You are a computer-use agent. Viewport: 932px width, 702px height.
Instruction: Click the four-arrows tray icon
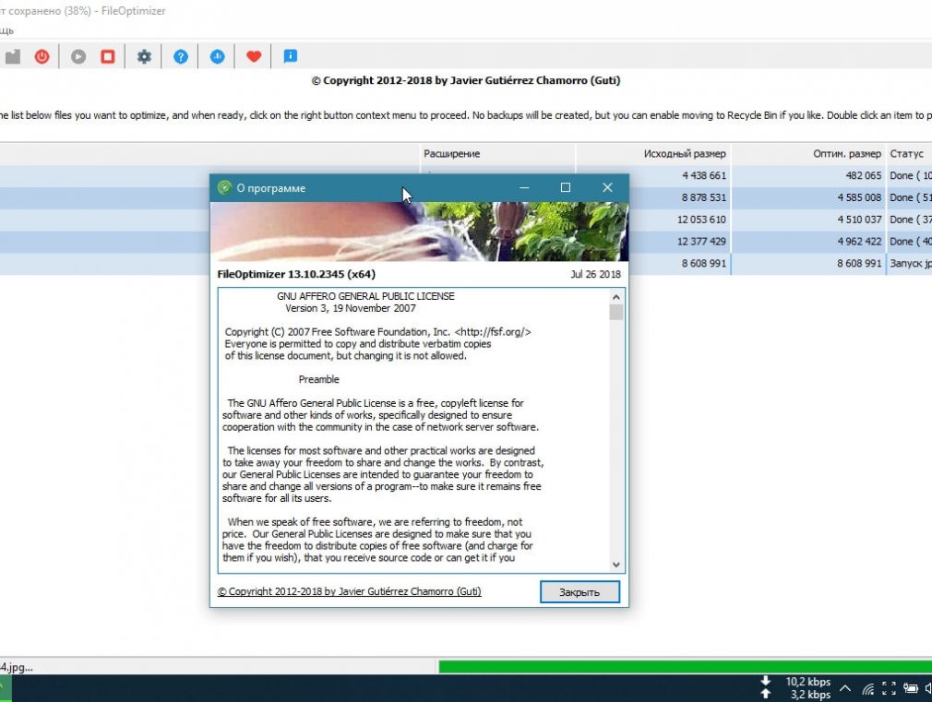[x=890, y=688]
